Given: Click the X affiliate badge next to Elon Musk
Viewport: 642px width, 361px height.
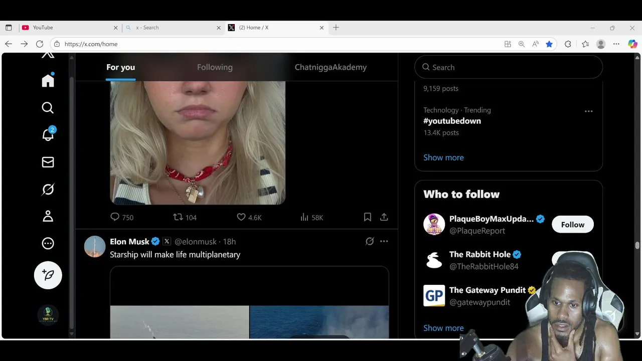Looking at the screenshot, I should point(167,241).
